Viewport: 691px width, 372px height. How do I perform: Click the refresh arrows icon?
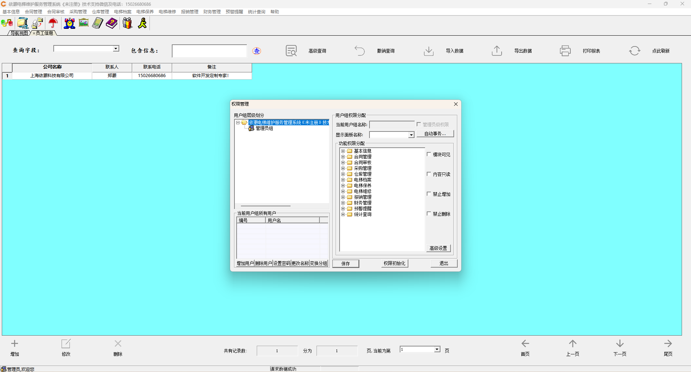click(634, 51)
